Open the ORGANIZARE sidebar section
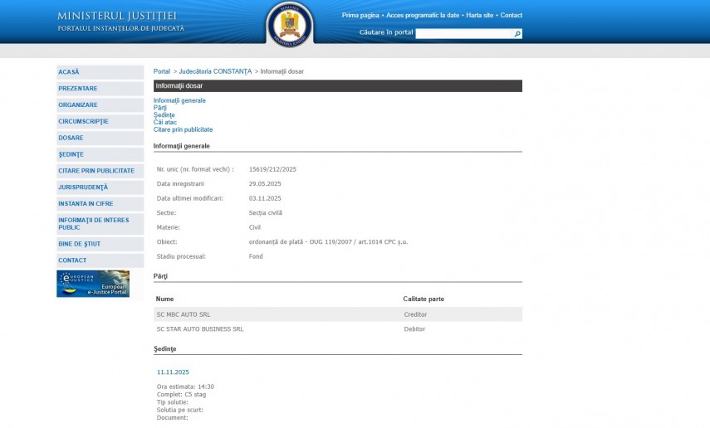The image size is (710, 428). 100,105
